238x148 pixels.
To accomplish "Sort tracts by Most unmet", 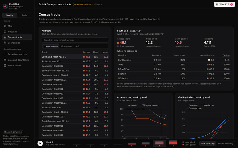I will pos(66,46).
